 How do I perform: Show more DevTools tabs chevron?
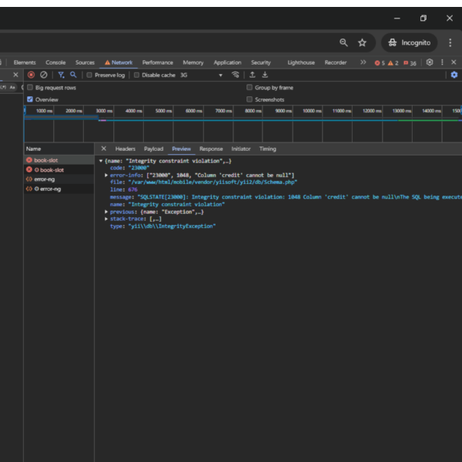[x=363, y=62]
